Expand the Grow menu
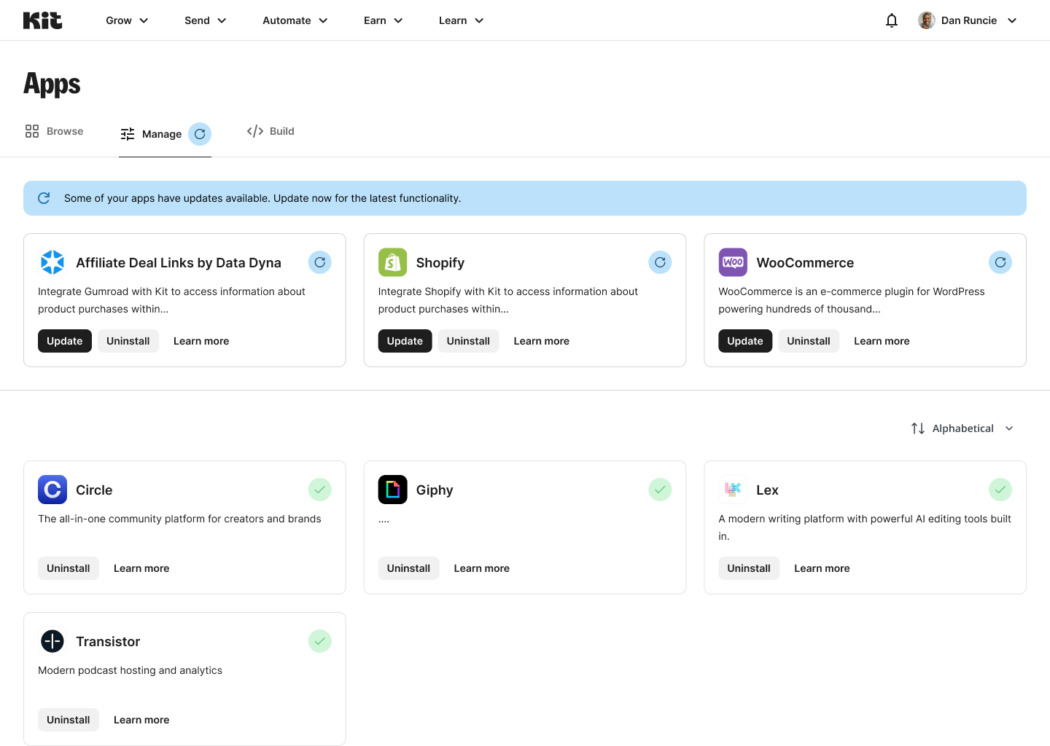 pos(127,20)
